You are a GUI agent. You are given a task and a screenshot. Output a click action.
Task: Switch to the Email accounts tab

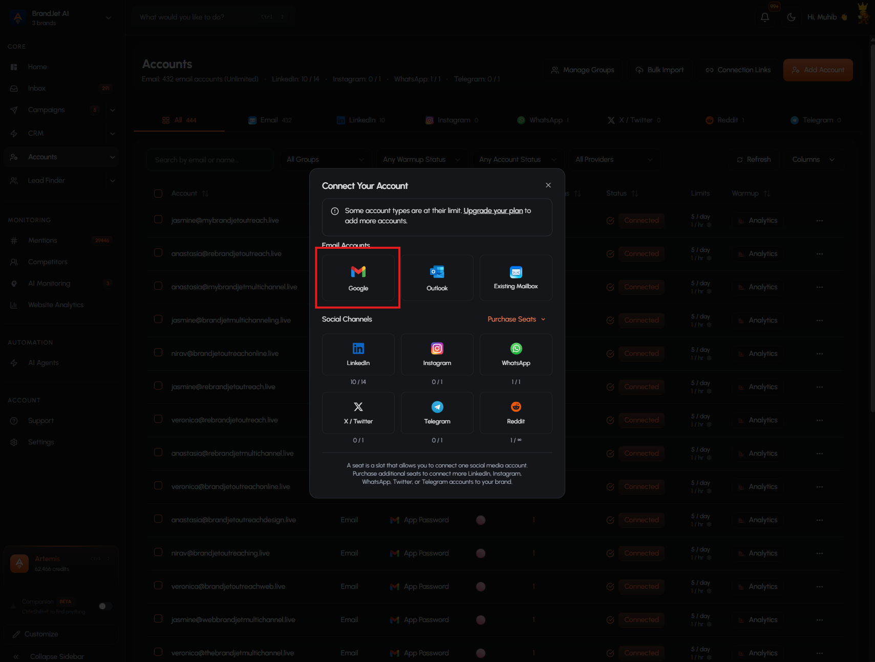(x=270, y=120)
